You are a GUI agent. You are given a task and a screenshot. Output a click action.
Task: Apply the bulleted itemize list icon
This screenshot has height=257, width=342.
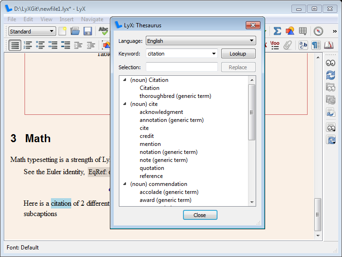(41, 45)
